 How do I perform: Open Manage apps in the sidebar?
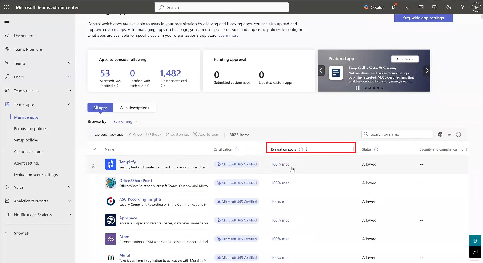pos(26,117)
